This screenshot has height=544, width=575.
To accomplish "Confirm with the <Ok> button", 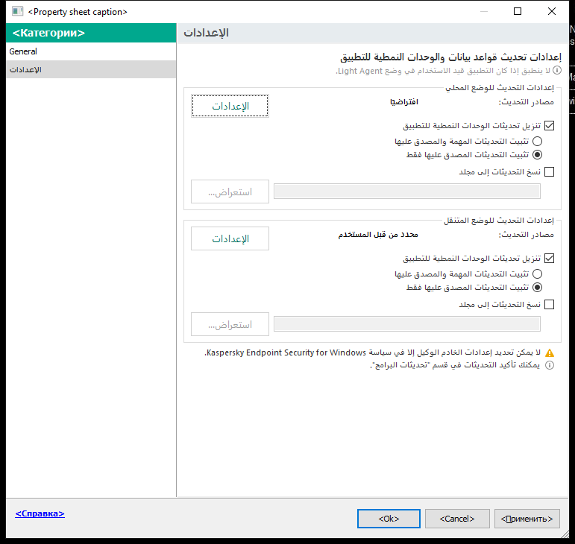I will [389, 519].
